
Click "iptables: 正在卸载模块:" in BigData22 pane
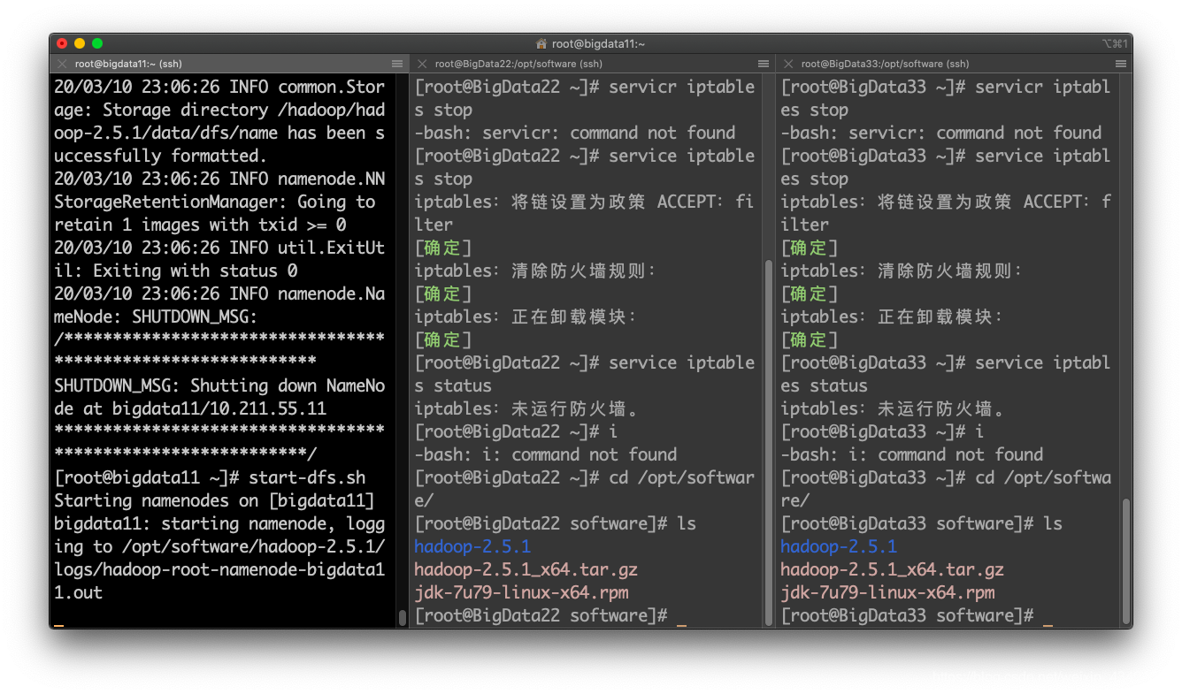pos(526,316)
